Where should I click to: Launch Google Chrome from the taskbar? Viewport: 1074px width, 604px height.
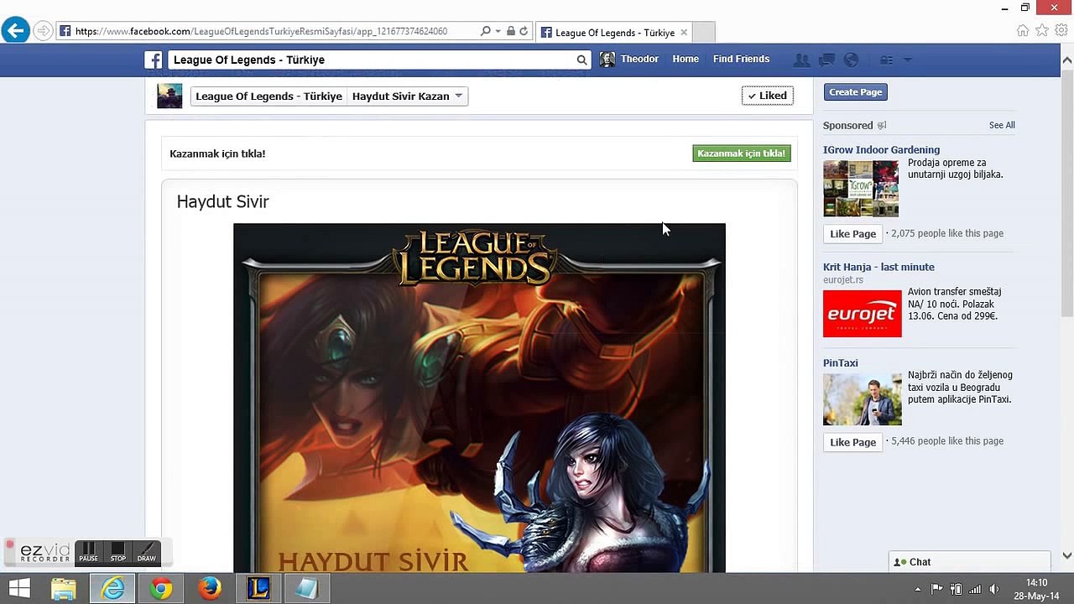coord(161,589)
